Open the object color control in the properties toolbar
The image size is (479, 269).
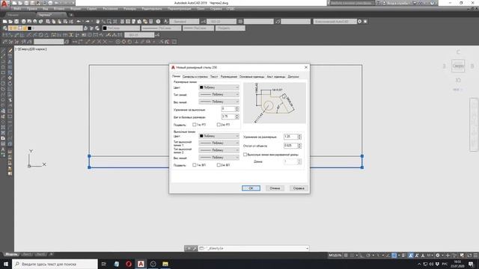[x=121, y=28]
